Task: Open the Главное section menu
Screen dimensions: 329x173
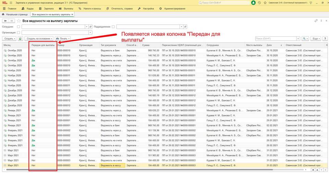Action: (10, 9)
